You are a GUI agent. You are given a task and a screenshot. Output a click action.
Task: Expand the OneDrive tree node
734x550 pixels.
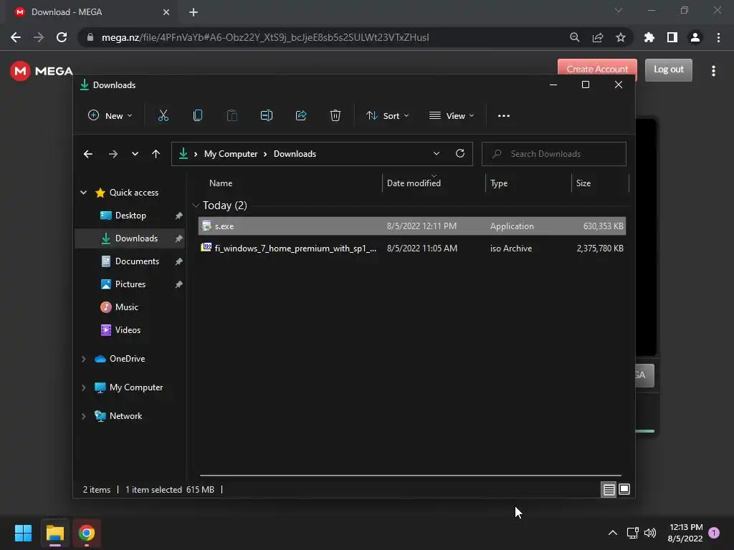point(84,359)
